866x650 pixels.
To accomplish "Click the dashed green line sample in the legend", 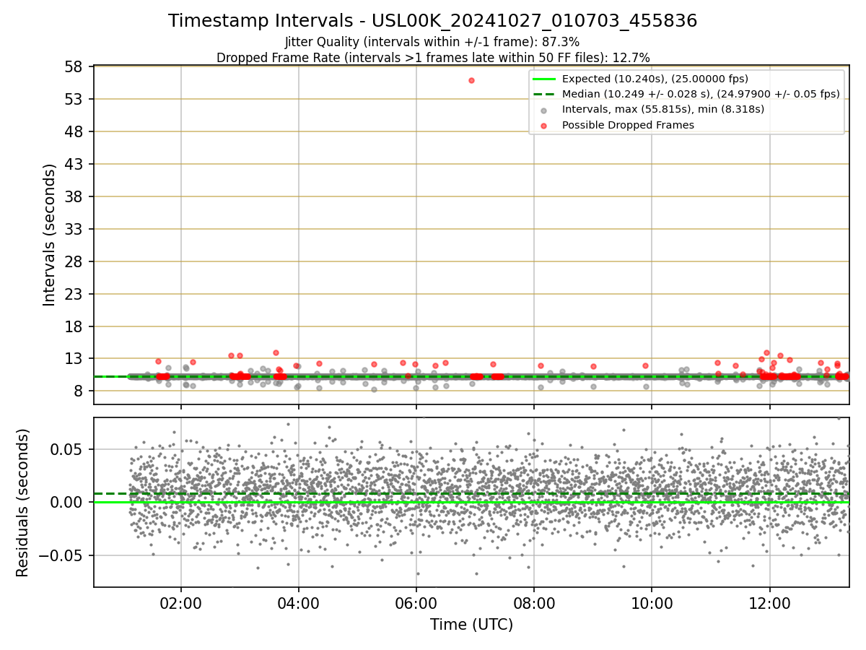I will coord(544,94).
